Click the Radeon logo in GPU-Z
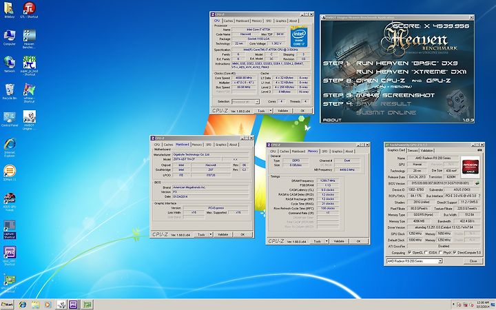 [x=471, y=167]
